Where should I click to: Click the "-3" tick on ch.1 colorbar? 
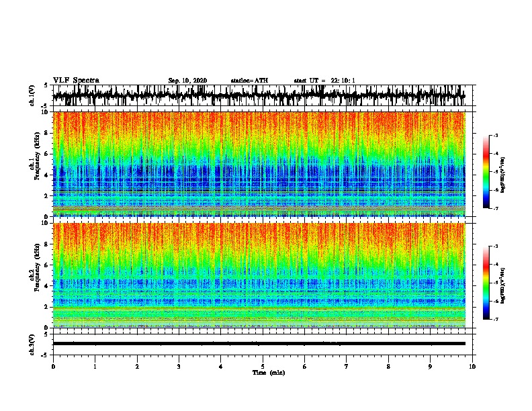(496, 136)
